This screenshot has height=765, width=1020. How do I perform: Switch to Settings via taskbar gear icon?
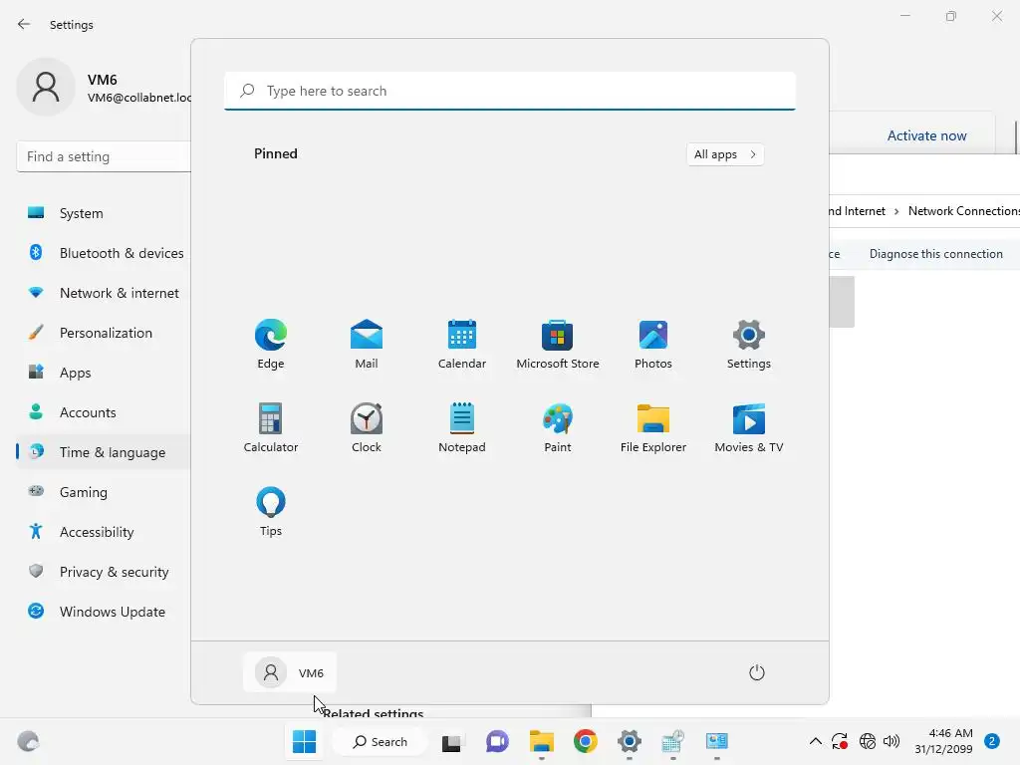[630, 741]
